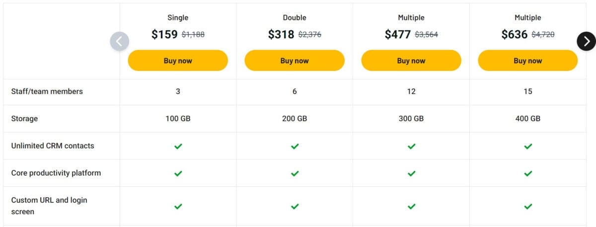Click $636 plan Core productivity platform checkmark
The image size is (596, 227).
coord(528,173)
